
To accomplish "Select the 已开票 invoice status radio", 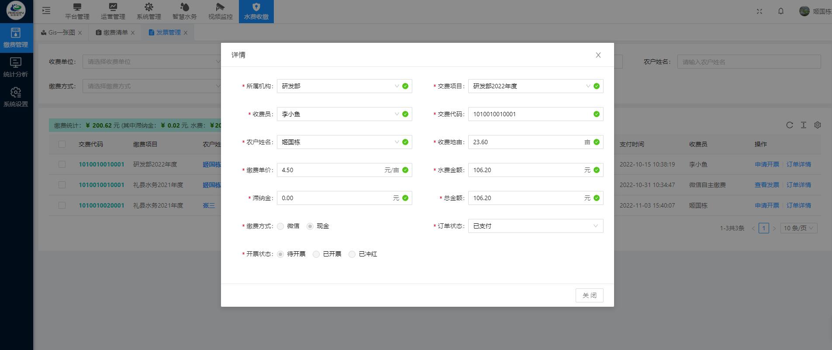I will pos(316,254).
